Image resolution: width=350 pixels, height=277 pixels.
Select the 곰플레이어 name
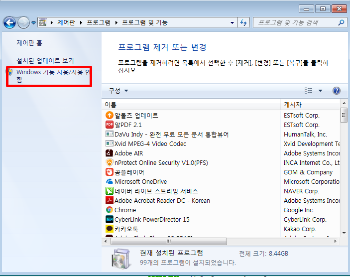click(x=129, y=172)
